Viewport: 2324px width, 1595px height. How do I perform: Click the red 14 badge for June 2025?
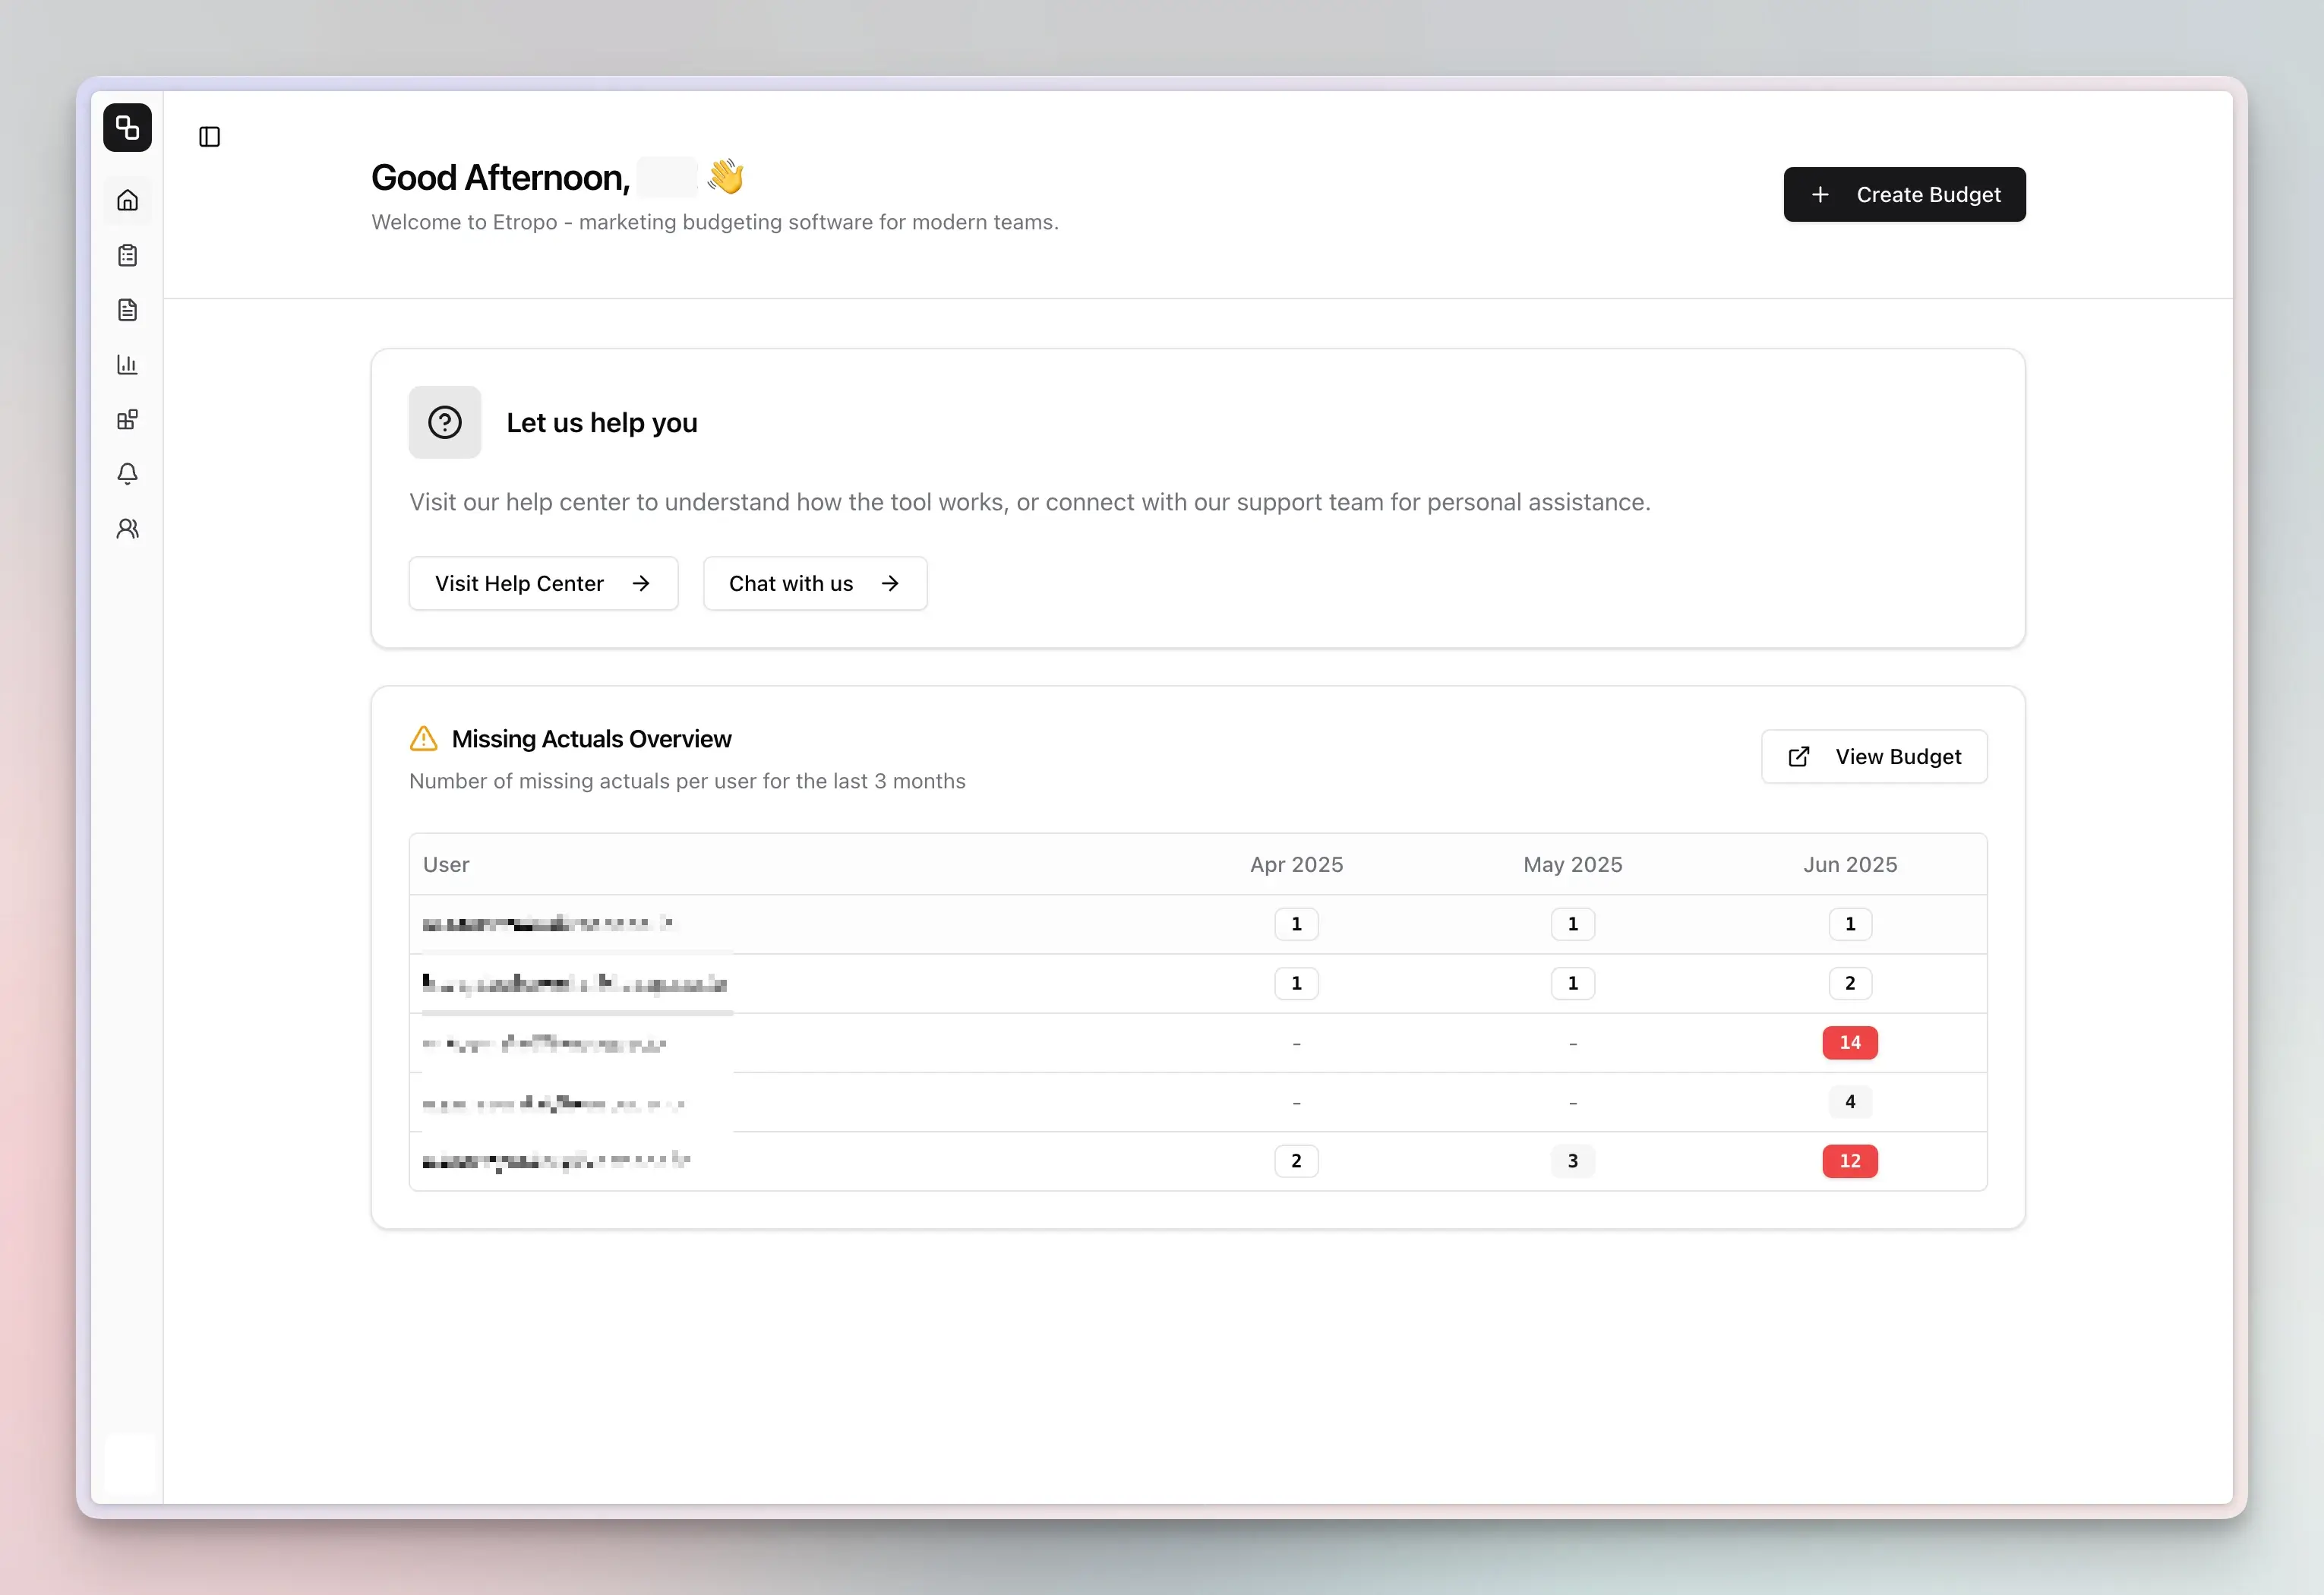pos(1849,1042)
